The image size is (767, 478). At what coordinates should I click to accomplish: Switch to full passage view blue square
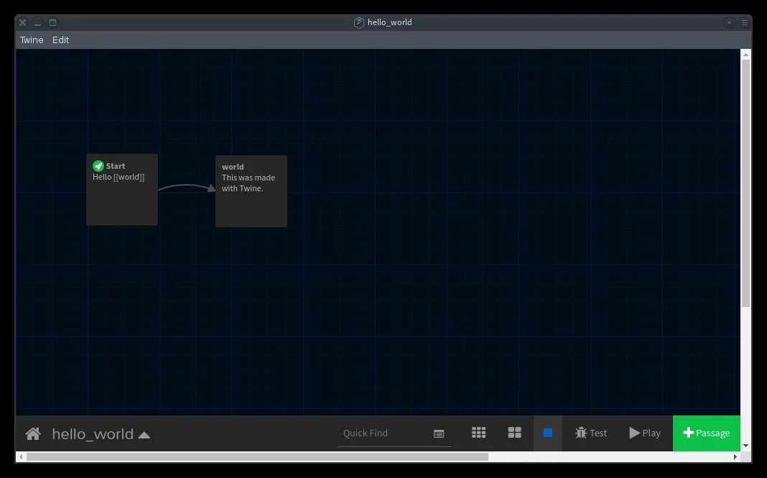point(547,433)
